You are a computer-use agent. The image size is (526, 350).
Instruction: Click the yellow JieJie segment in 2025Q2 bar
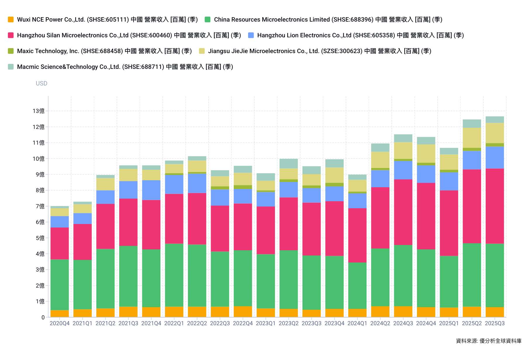pos(472,138)
